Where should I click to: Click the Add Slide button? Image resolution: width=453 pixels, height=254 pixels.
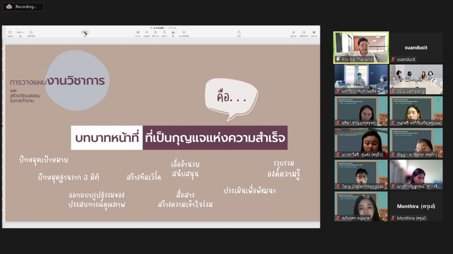pos(31,33)
